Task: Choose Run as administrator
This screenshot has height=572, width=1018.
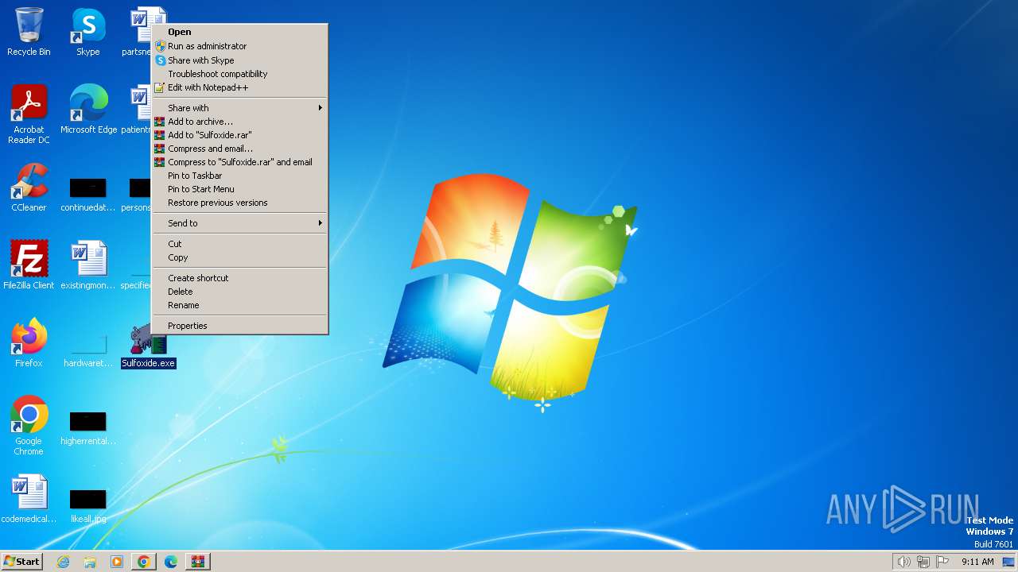Action: pyautogui.click(x=239, y=46)
